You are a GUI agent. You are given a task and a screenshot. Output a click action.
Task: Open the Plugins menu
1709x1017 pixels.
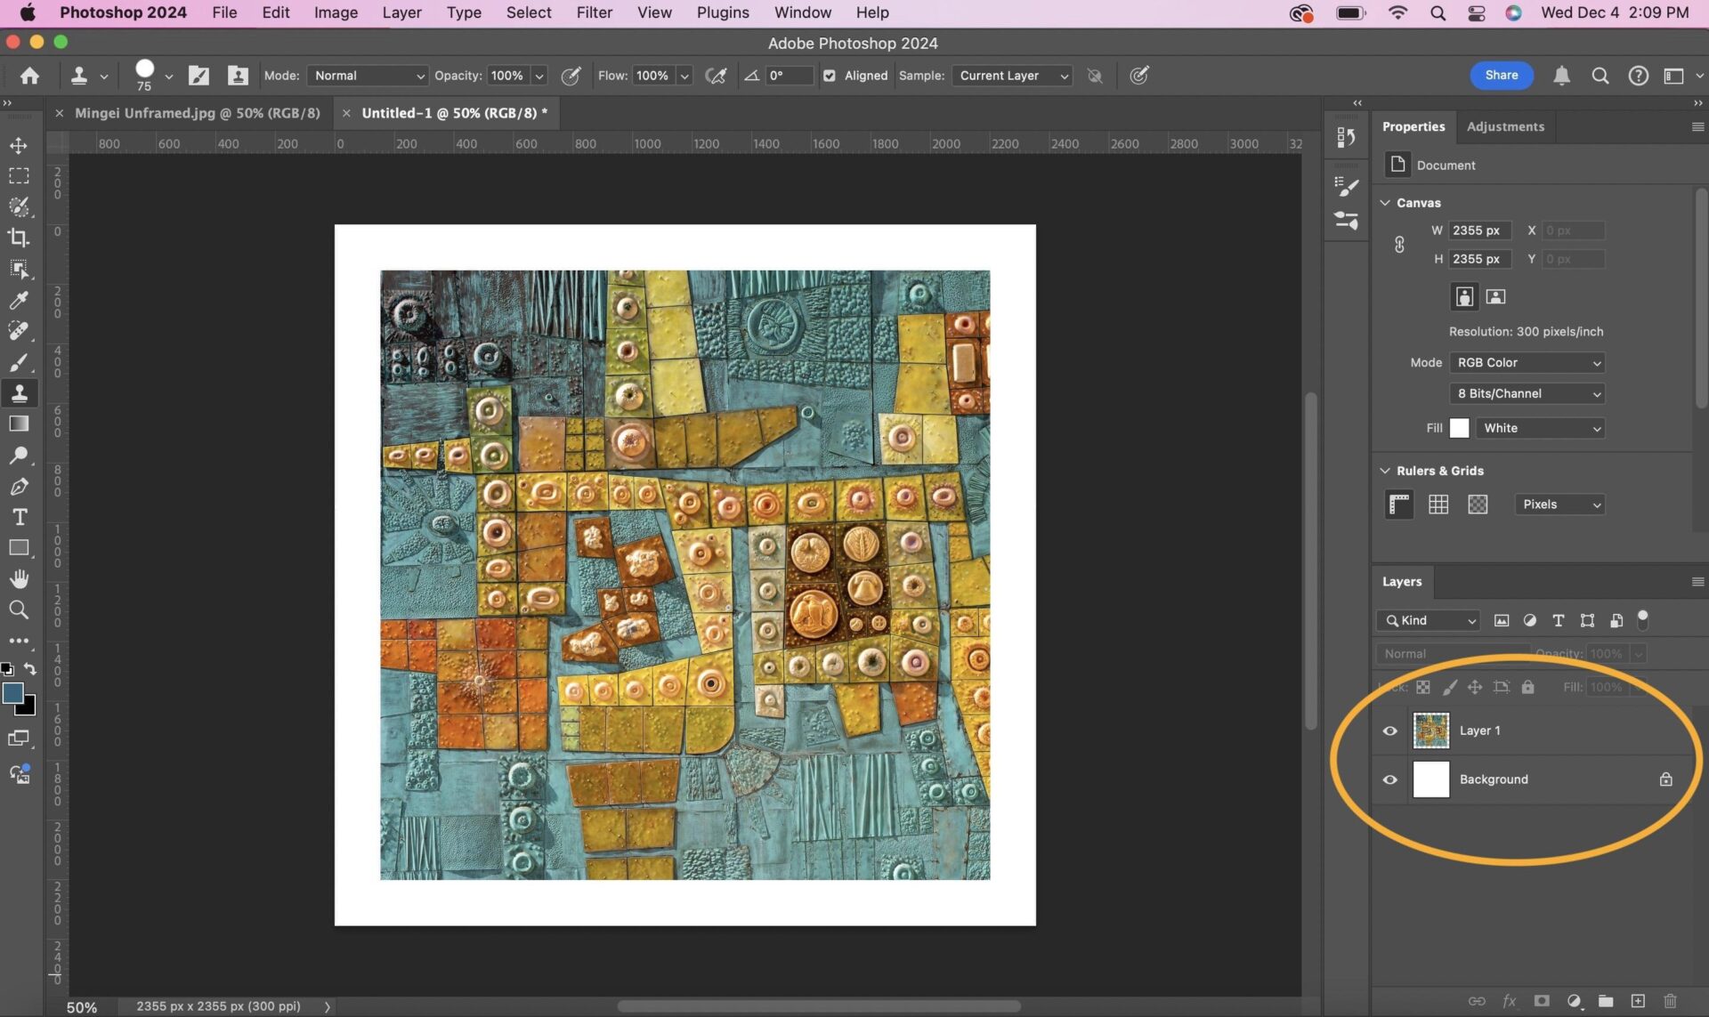(723, 12)
